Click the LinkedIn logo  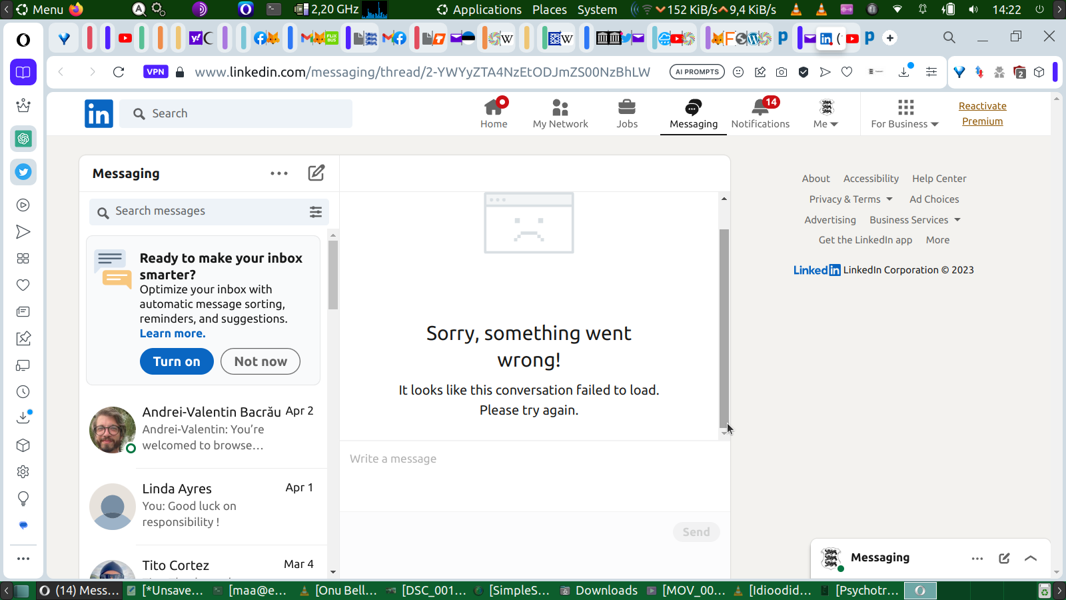(99, 114)
